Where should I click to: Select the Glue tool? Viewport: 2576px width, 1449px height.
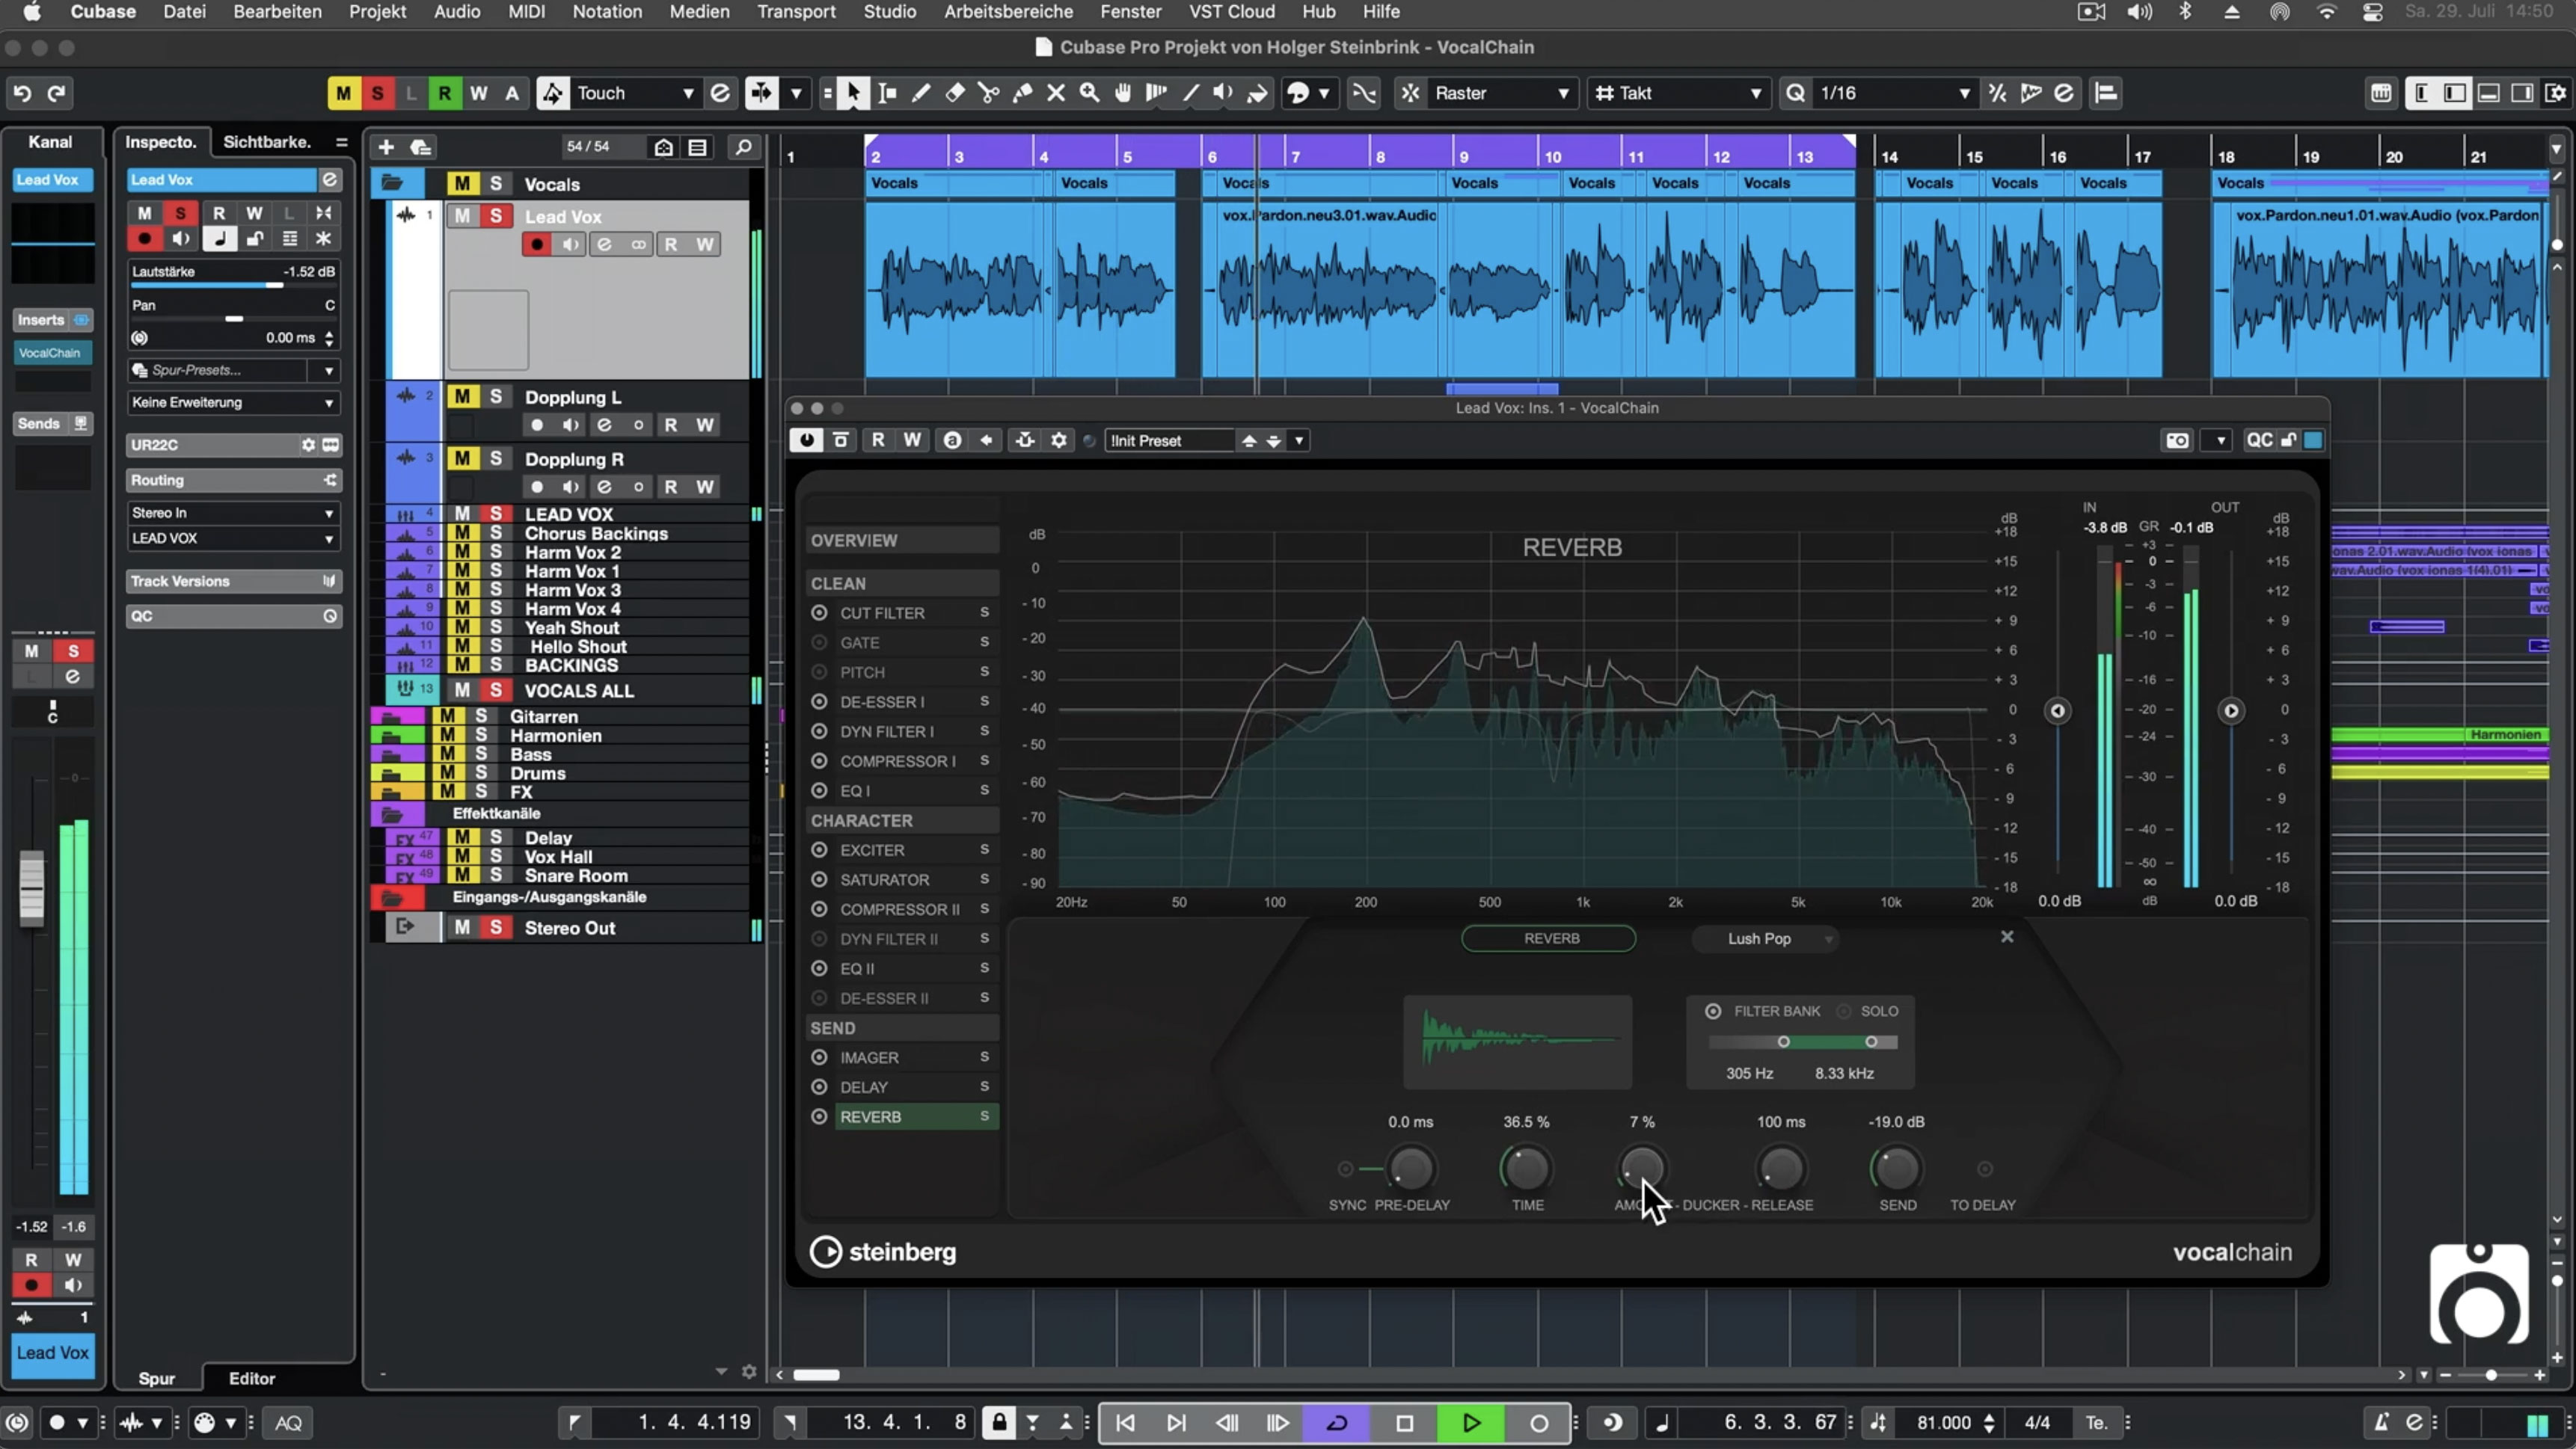coord(1022,93)
